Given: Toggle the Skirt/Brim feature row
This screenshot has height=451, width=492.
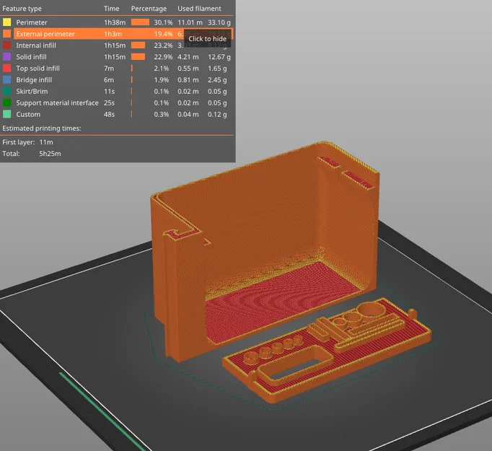Looking at the screenshot, I should pyautogui.click(x=117, y=92).
